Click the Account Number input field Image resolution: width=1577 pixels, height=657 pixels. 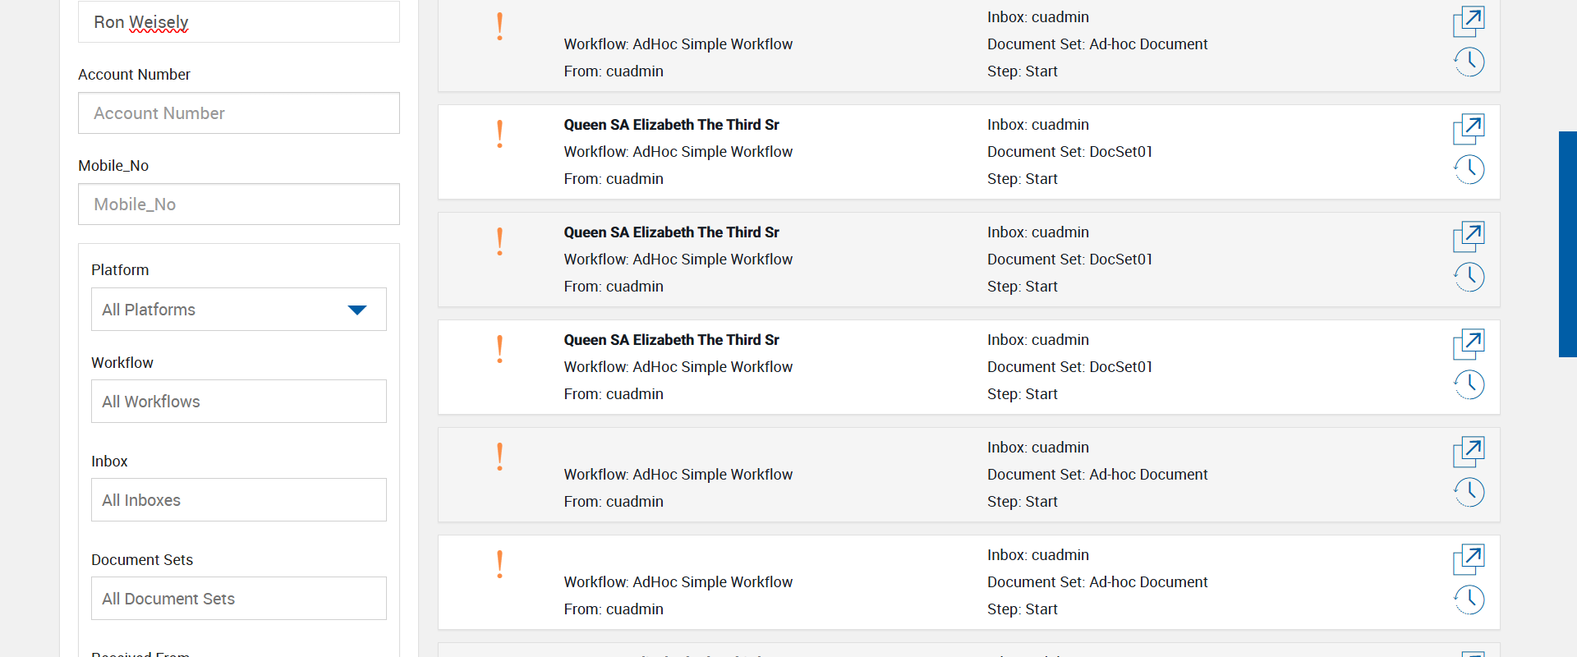[x=238, y=113]
